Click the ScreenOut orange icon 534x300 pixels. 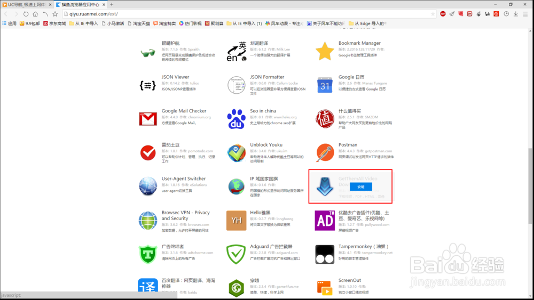325,288
